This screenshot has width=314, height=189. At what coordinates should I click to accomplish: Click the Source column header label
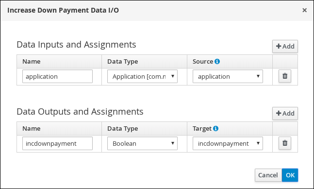[x=203, y=61]
